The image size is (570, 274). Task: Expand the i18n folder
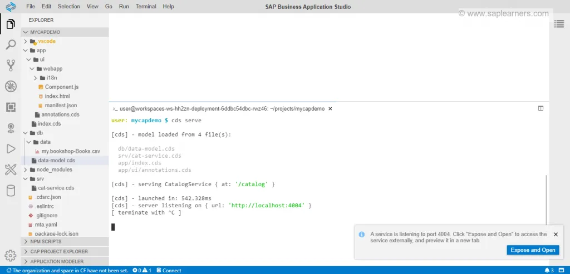(x=65, y=78)
